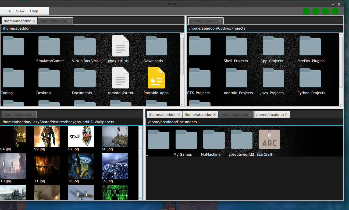The image size is (349, 210).
Task: Click the scroll up arrow in Projects pane
Action: tap(341, 34)
